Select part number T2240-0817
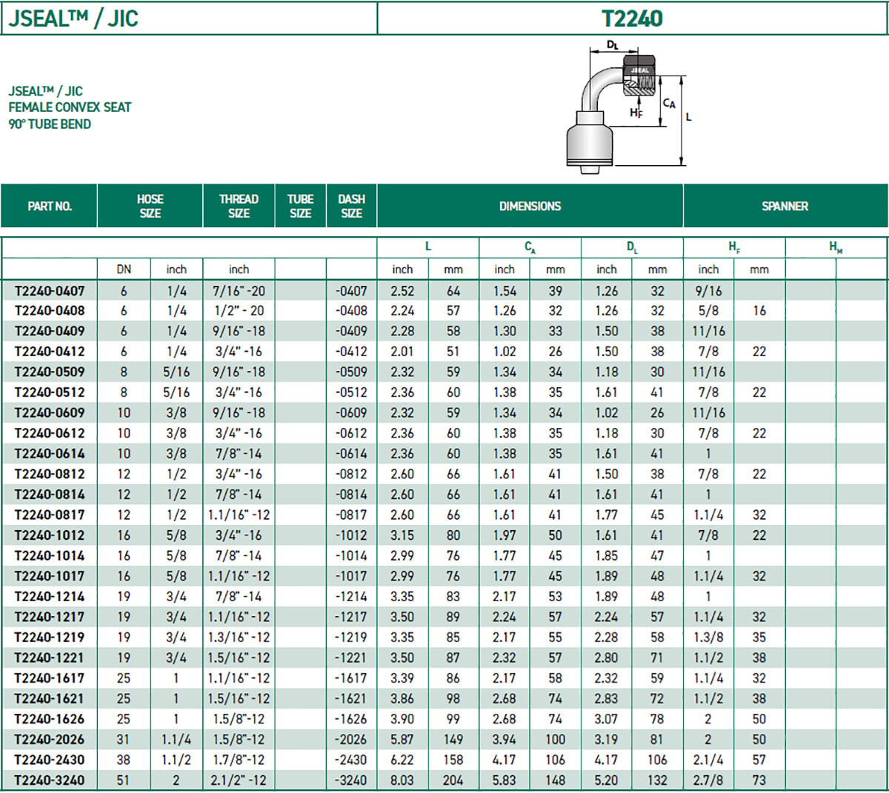Viewport: 889px width, 793px height. click(50, 515)
